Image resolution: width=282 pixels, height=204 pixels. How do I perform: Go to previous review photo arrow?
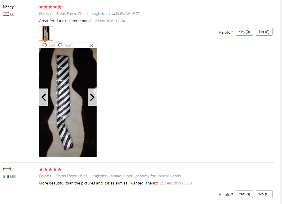[x=43, y=97]
